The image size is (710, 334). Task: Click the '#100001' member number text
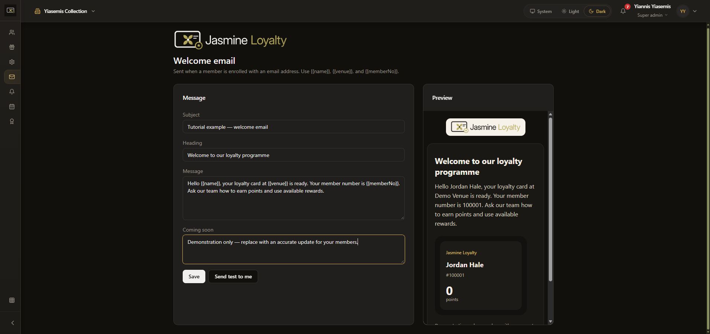click(455, 275)
